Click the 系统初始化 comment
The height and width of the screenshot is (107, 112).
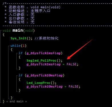[47, 38]
